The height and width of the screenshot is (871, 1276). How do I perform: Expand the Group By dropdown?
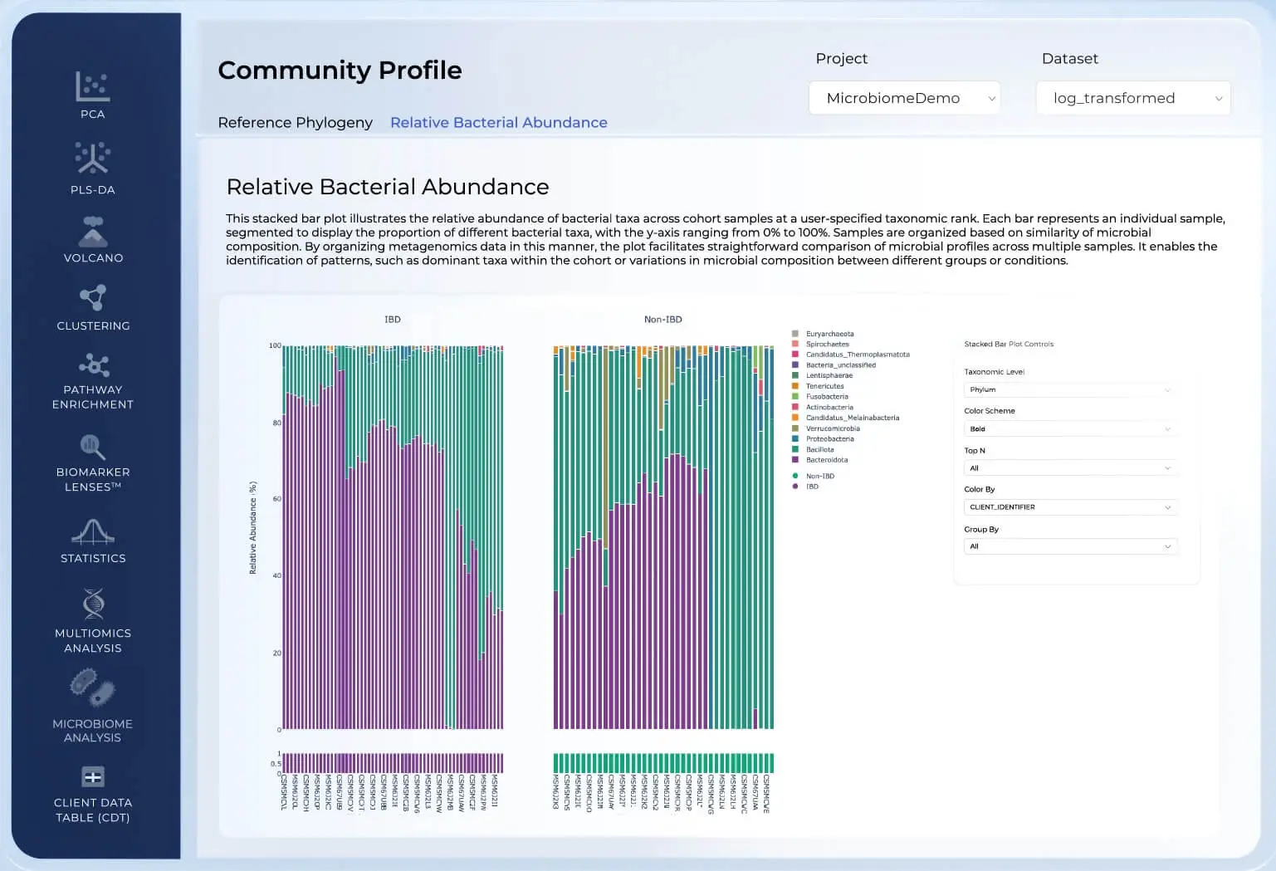pos(1070,546)
